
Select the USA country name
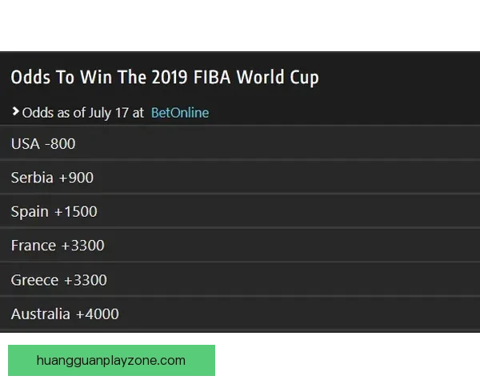click(x=26, y=144)
